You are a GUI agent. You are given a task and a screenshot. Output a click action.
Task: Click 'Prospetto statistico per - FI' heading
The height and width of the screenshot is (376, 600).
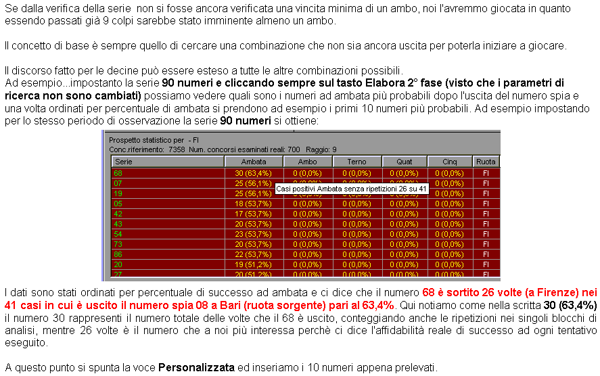[154, 141]
